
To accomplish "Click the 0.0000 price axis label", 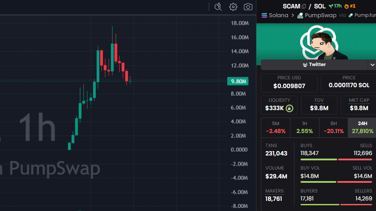I will point(239,150).
